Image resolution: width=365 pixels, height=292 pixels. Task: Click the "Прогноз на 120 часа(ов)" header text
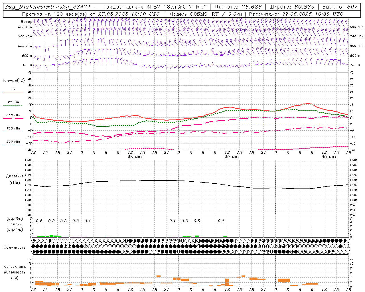pos(55,14)
